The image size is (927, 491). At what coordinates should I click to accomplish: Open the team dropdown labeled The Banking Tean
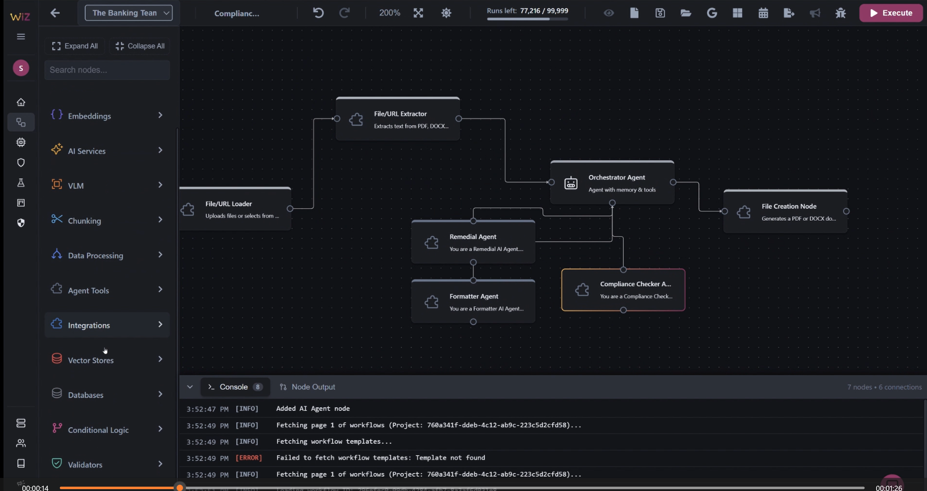click(128, 13)
